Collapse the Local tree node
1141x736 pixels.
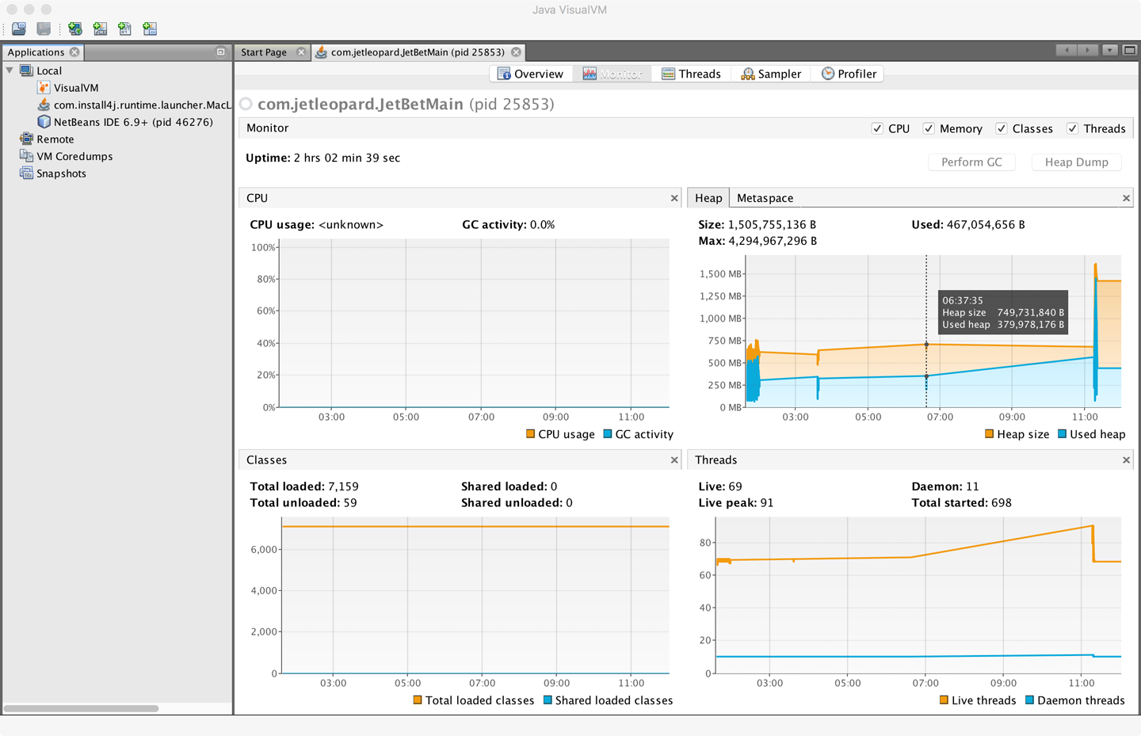pos(10,71)
